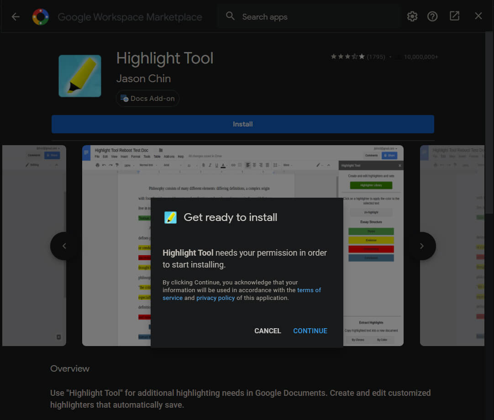Click CONTINUE to grant permission
This screenshot has height=420, width=494.
coord(310,331)
